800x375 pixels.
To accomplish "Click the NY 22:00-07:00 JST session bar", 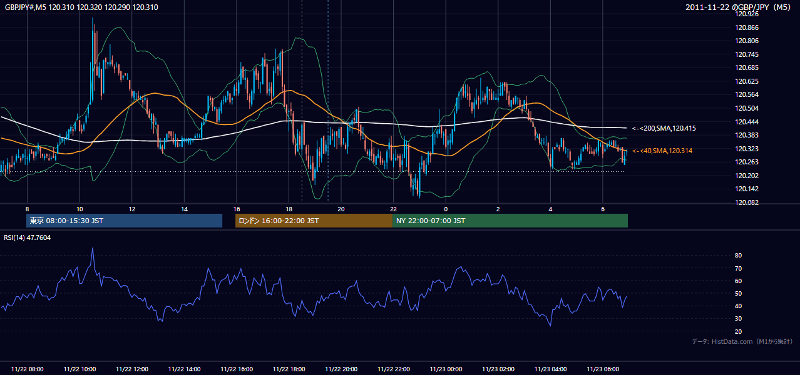I will click(x=510, y=221).
